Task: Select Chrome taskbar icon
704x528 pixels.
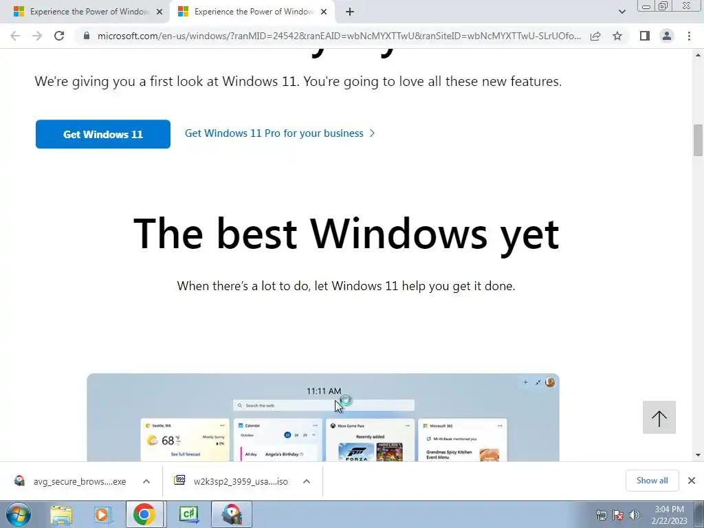Action: (x=144, y=514)
